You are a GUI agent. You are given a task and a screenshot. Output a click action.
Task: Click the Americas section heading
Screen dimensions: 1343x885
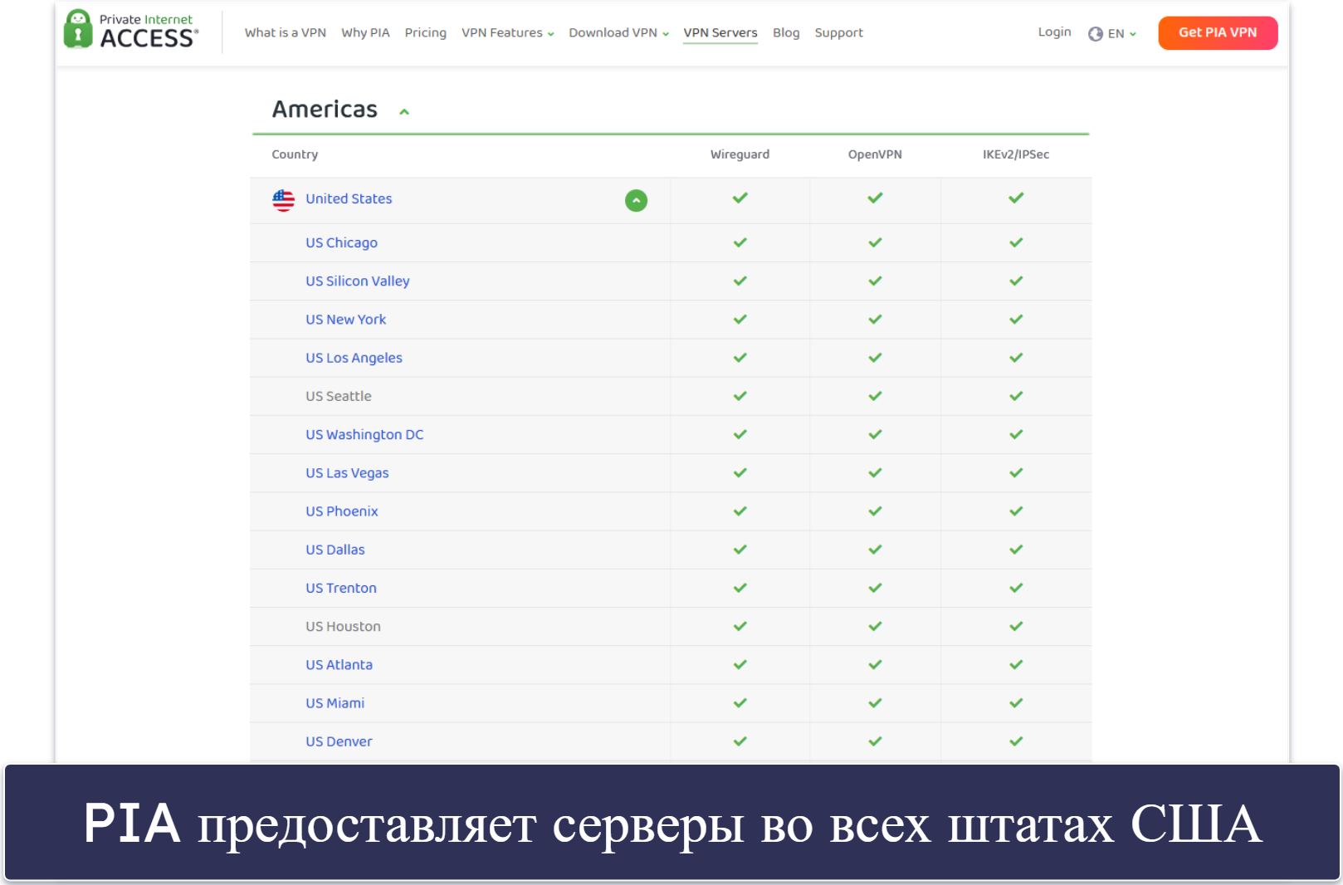click(x=325, y=109)
